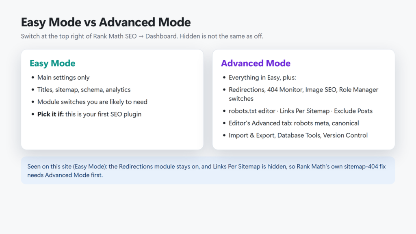Click the 'Redirections, 404 Monitor, Image SEO' bullet
The height and width of the screenshot is (234, 416).
click(x=303, y=94)
